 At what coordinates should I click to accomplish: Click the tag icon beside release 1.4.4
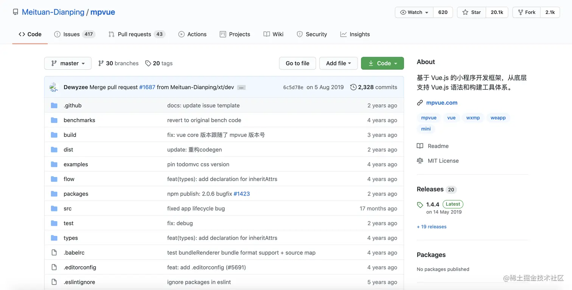pos(420,205)
